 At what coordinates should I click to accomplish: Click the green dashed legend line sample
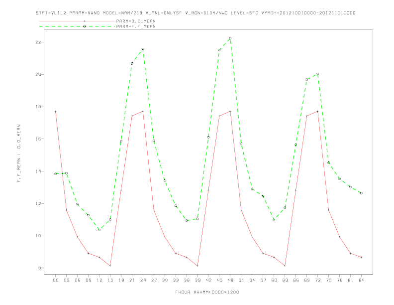click(77, 26)
